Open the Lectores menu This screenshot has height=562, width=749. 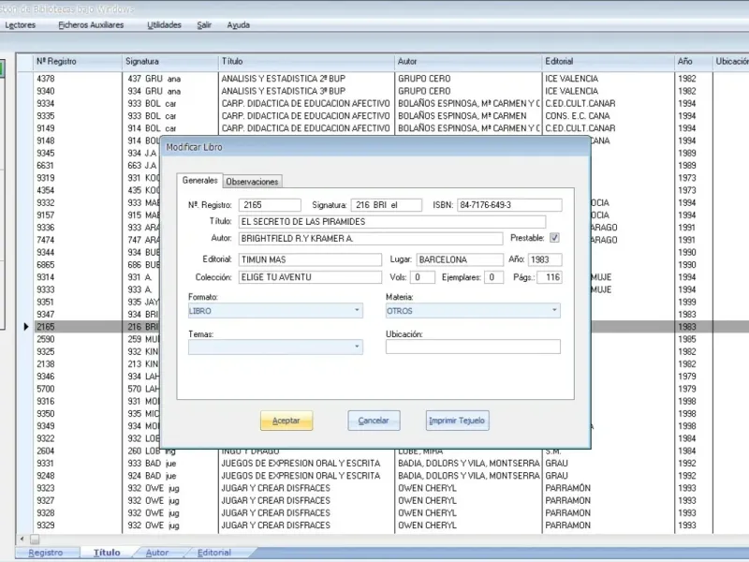click(x=20, y=25)
